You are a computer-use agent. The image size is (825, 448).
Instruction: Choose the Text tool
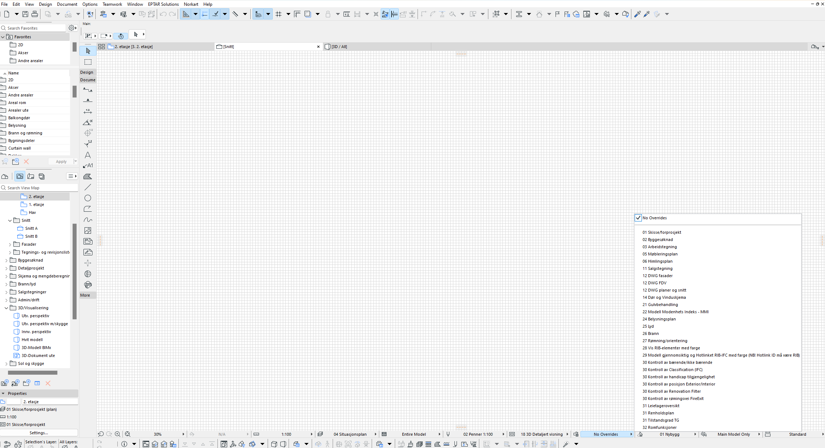pos(88,155)
